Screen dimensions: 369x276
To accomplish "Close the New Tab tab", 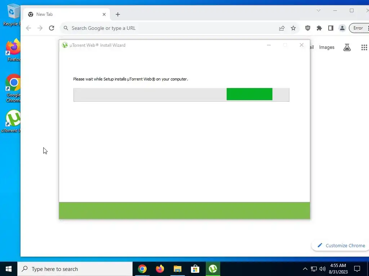I will pos(104,14).
